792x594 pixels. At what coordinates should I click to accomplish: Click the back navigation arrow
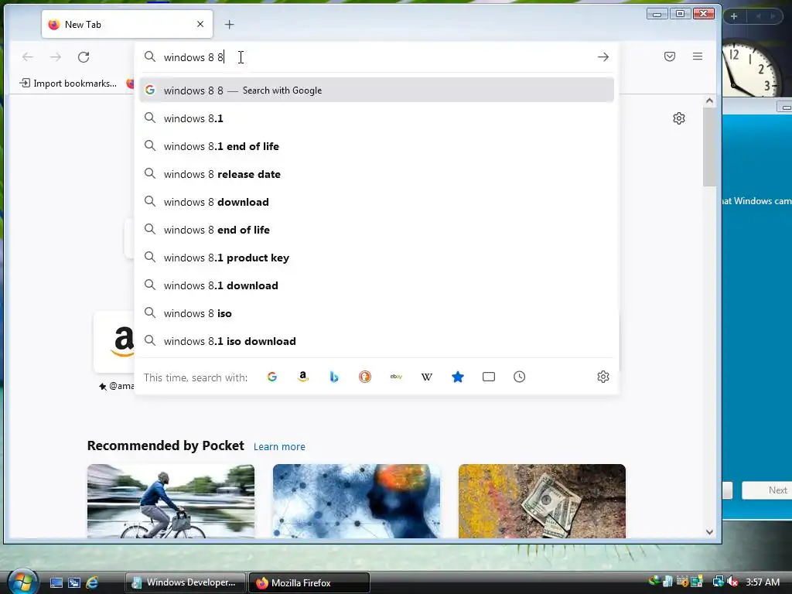pos(28,57)
